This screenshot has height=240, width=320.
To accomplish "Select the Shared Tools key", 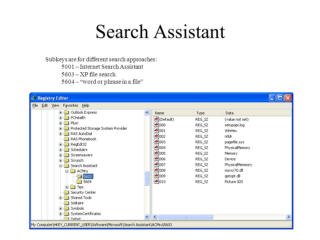I will coord(81,198).
